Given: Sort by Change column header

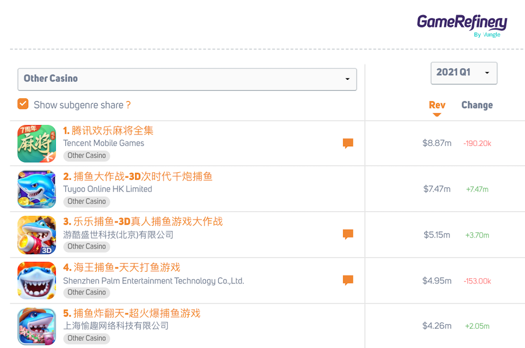Looking at the screenshot, I should click(x=477, y=105).
